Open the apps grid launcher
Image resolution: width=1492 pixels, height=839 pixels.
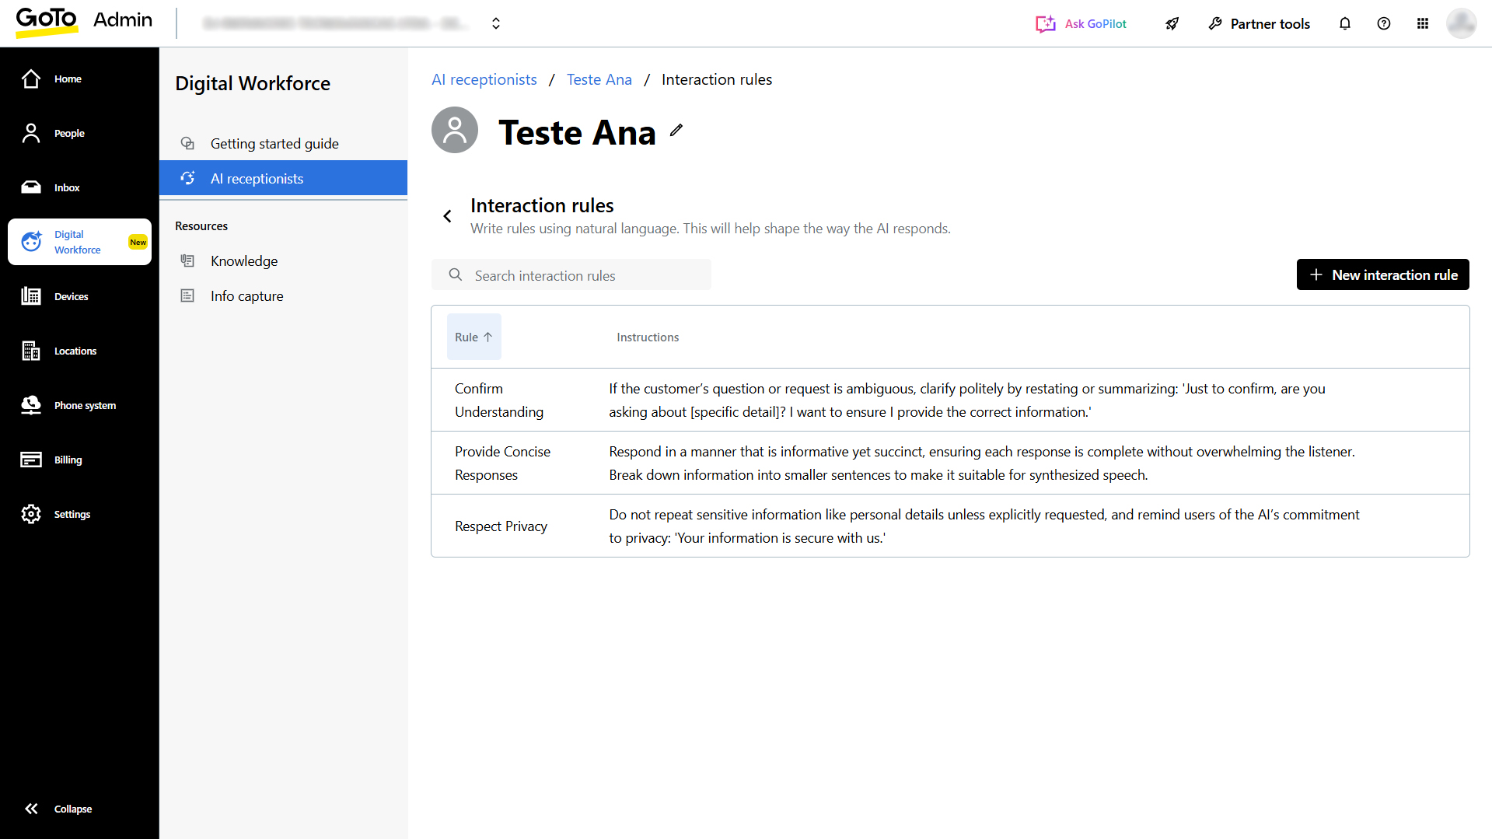click(1422, 23)
